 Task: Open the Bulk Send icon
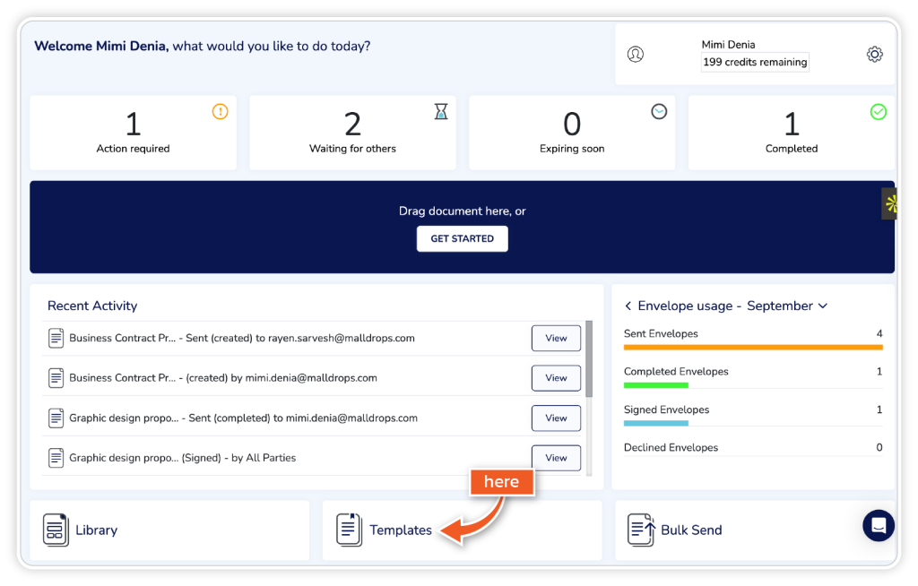click(641, 530)
